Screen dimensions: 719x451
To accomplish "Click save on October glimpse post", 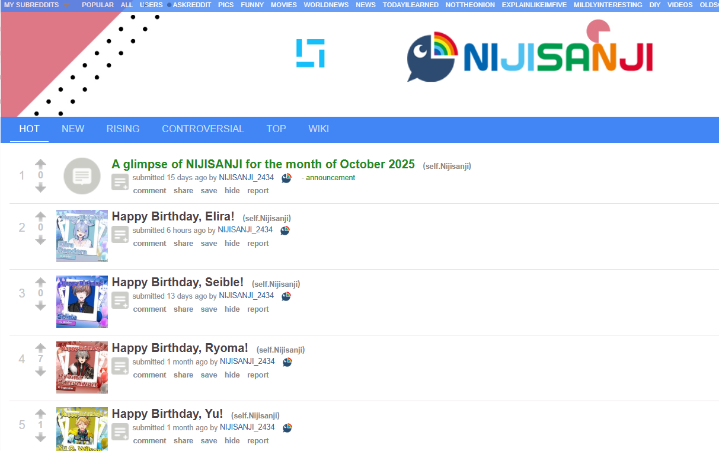I will pos(209,191).
